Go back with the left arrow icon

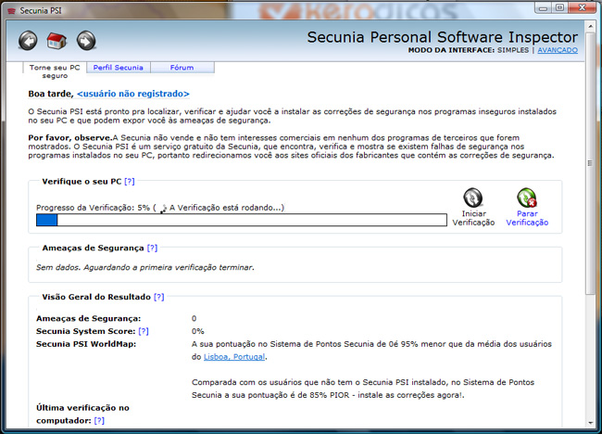[x=28, y=41]
